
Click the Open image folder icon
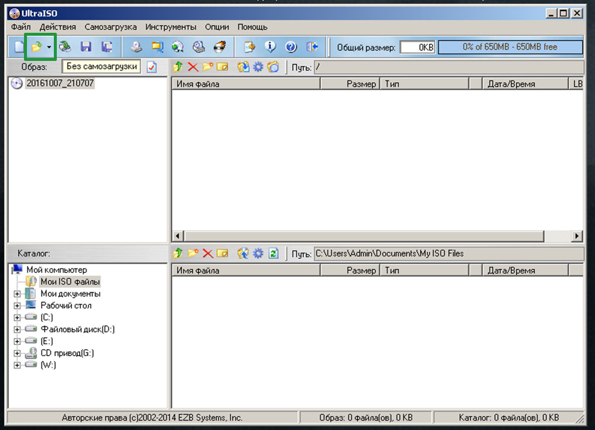click(36, 47)
